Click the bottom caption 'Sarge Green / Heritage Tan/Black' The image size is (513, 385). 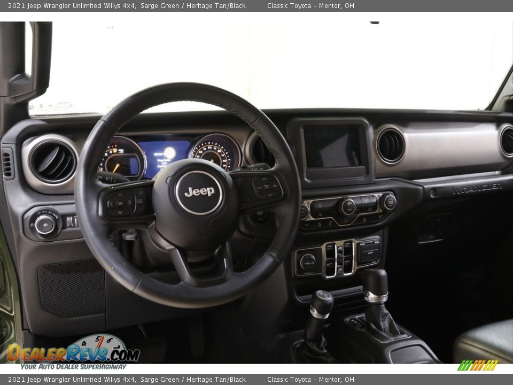coord(193,380)
